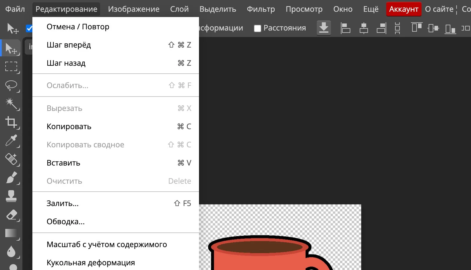Screen dimensions: 471x270
Task: Click the download/export arrow icon in options bar
Action: tap(324, 28)
